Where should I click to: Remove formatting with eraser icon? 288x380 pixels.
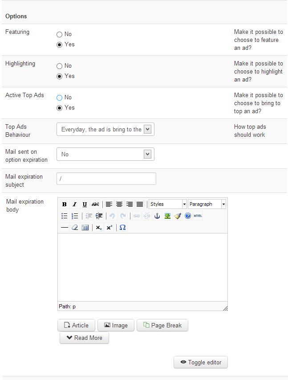pos(75,228)
